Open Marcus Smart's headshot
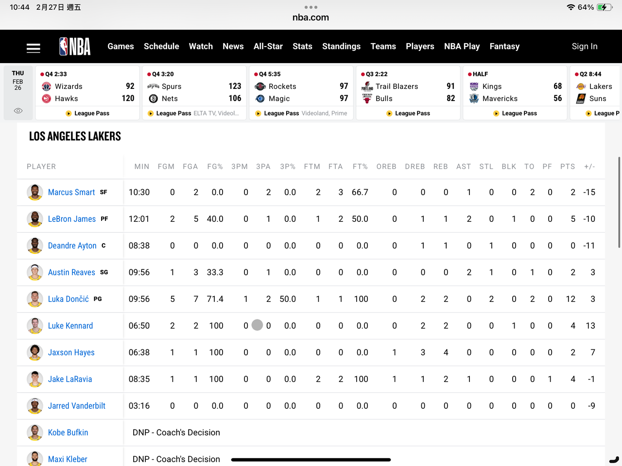Image resolution: width=622 pixels, height=466 pixels. pyautogui.click(x=35, y=192)
